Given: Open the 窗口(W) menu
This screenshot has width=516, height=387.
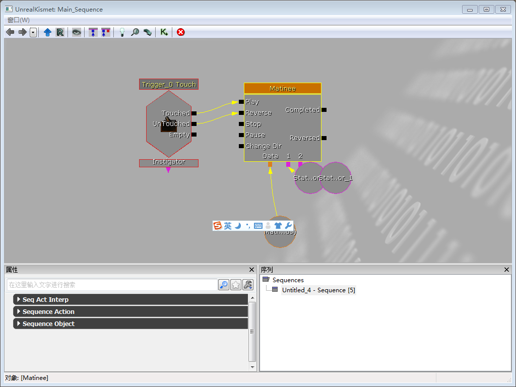Looking at the screenshot, I should pos(19,20).
